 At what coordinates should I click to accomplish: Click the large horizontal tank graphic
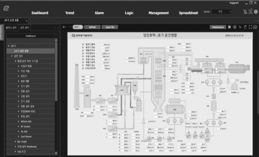[x=175, y=109]
